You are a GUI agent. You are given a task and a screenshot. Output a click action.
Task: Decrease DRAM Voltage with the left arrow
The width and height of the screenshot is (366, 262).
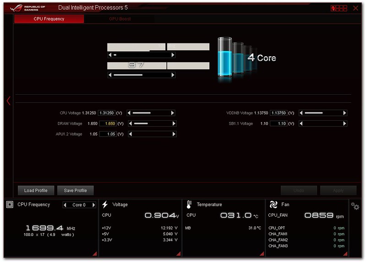pyautogui.click(x=131, y=123)
